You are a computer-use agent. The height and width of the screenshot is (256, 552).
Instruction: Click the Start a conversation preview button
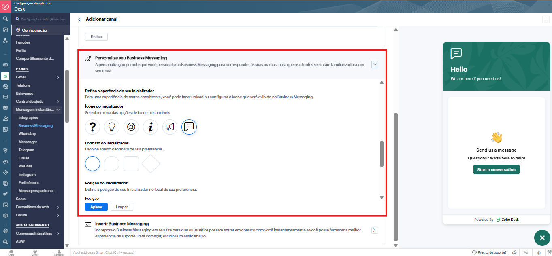[496, 170]
